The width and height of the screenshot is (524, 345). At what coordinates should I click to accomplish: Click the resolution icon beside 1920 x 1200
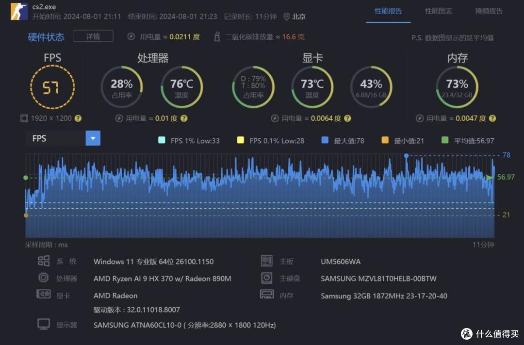(x=24, y=118)
